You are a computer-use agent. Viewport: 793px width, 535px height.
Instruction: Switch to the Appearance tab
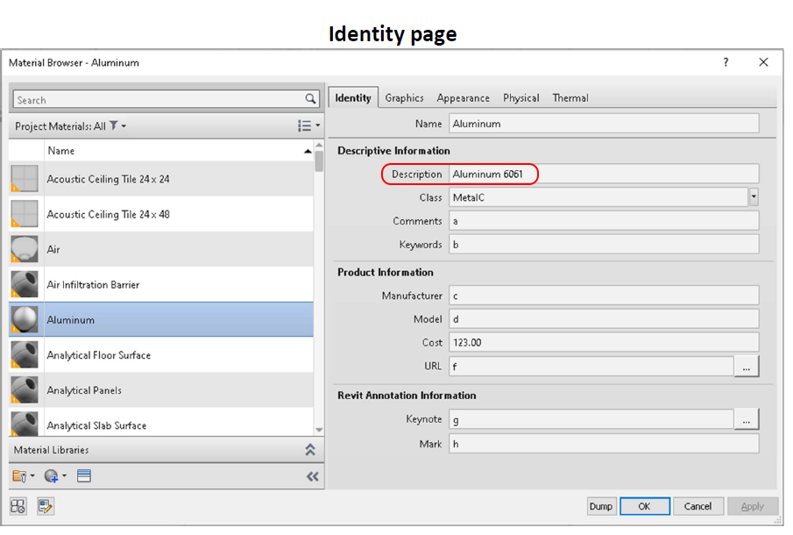click(x=463, y=97)
